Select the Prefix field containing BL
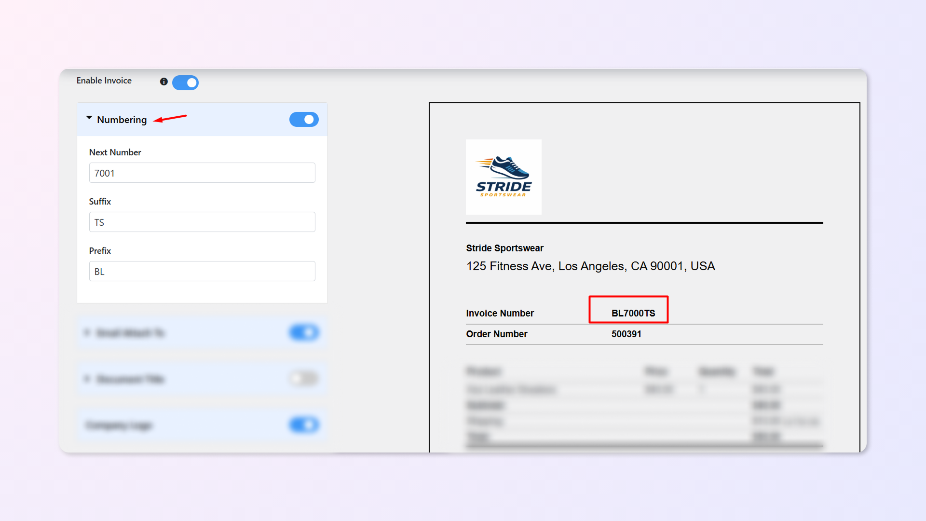This screenshot has width=926, height=521. tap(202, 271)
